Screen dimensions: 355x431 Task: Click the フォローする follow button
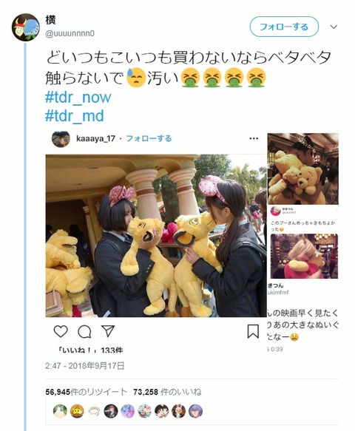pyautogui.click(x=284, y=27)
